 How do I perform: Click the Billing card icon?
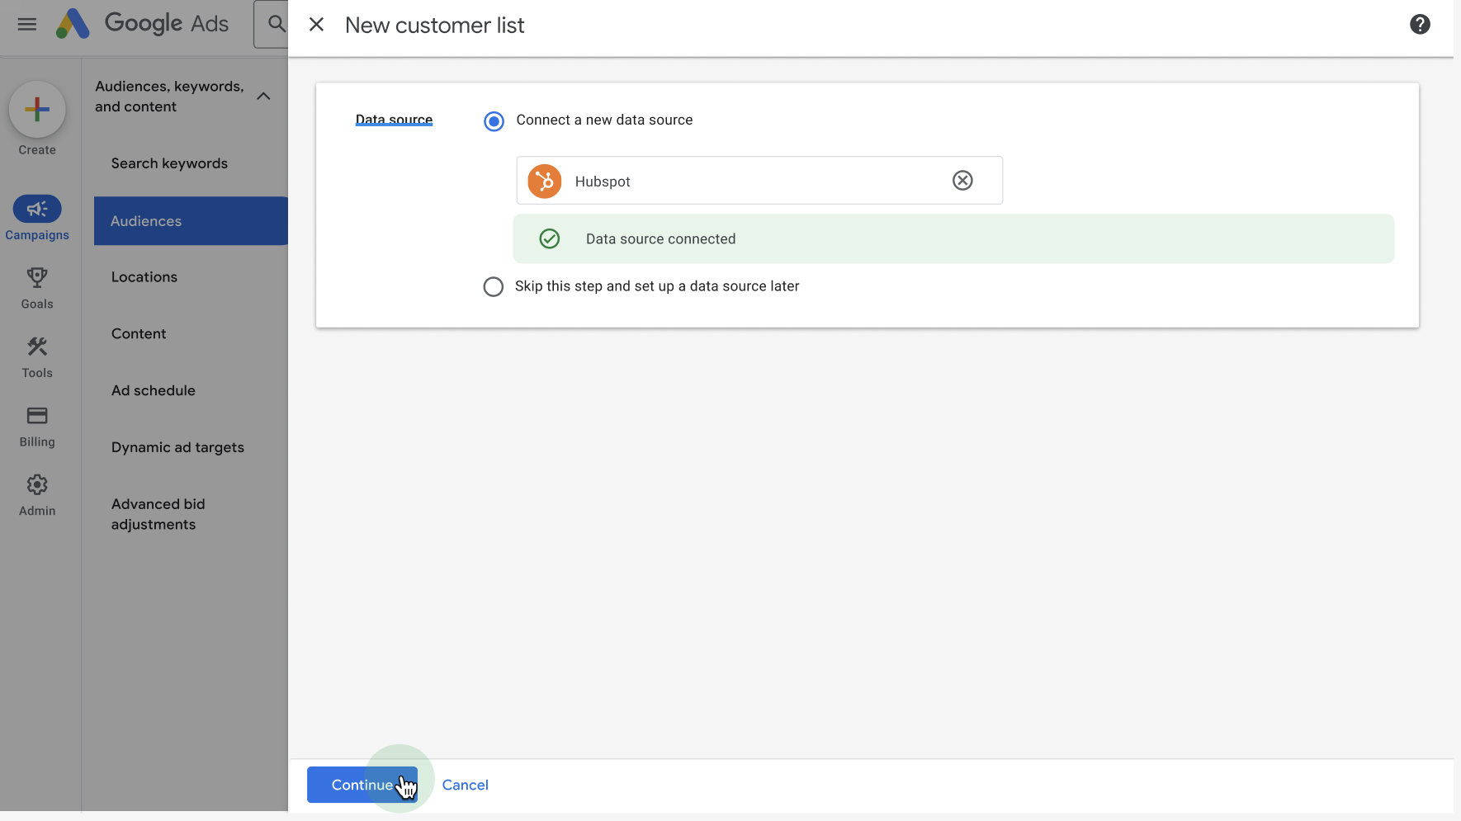coord(36,416)
